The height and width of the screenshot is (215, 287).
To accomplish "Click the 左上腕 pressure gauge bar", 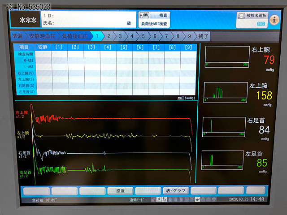I will point(226,92).
